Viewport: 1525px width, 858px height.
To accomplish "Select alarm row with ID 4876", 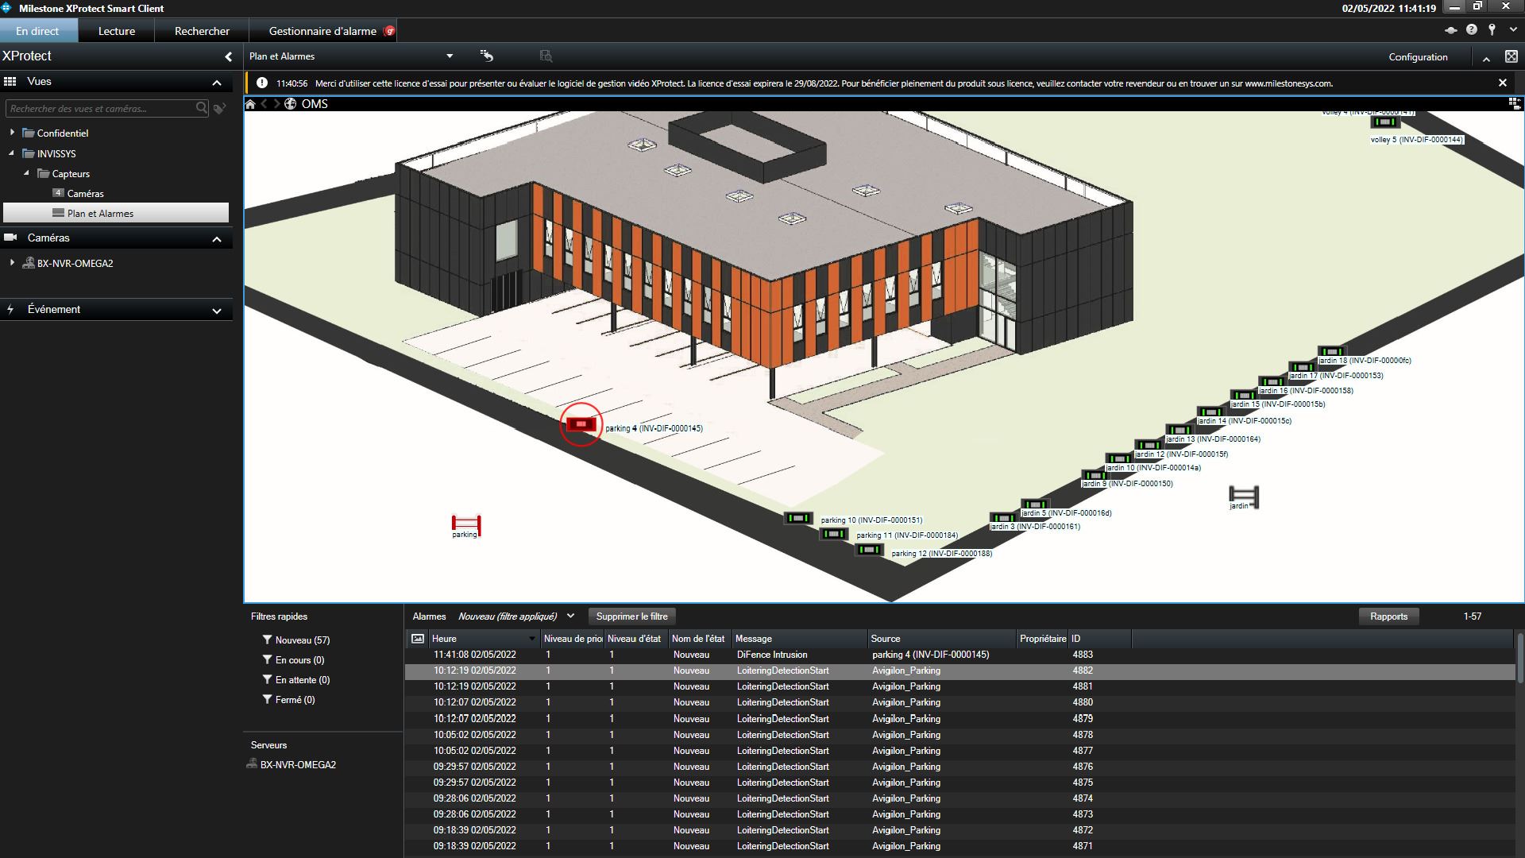I will (x=959, y=767).
